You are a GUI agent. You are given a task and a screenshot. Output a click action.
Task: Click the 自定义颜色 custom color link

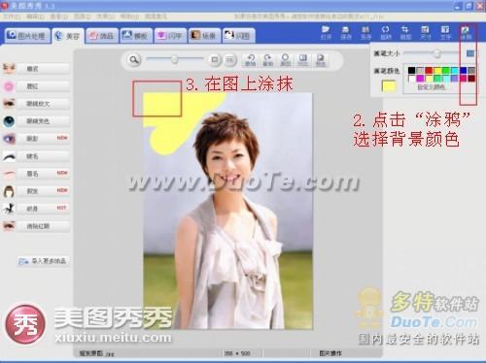point(432,87)
